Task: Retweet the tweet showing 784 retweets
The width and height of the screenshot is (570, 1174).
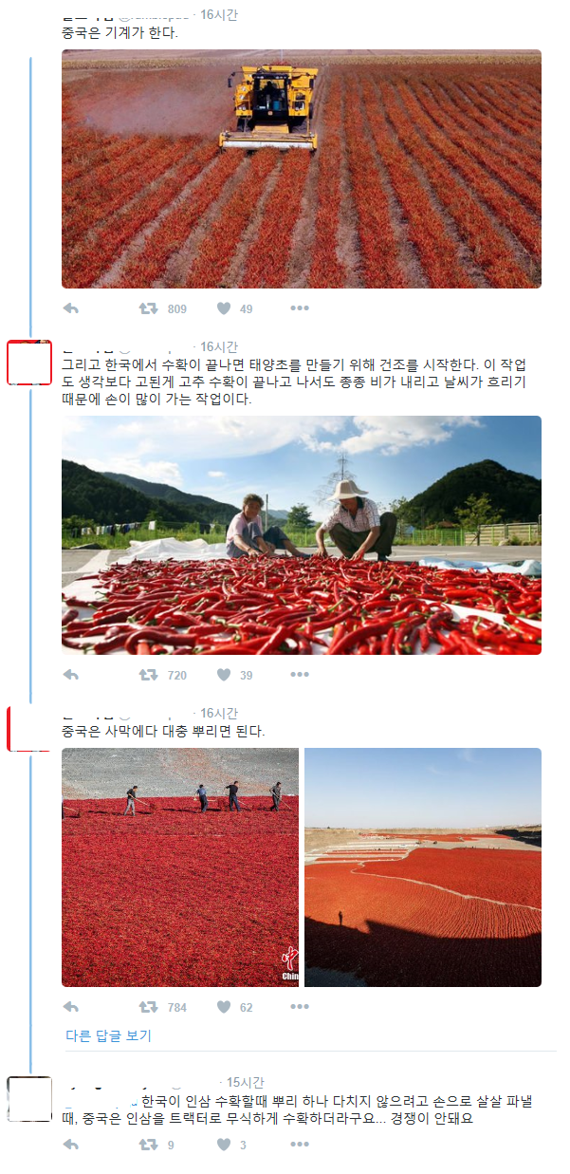Action: (x=149, y=1007)
